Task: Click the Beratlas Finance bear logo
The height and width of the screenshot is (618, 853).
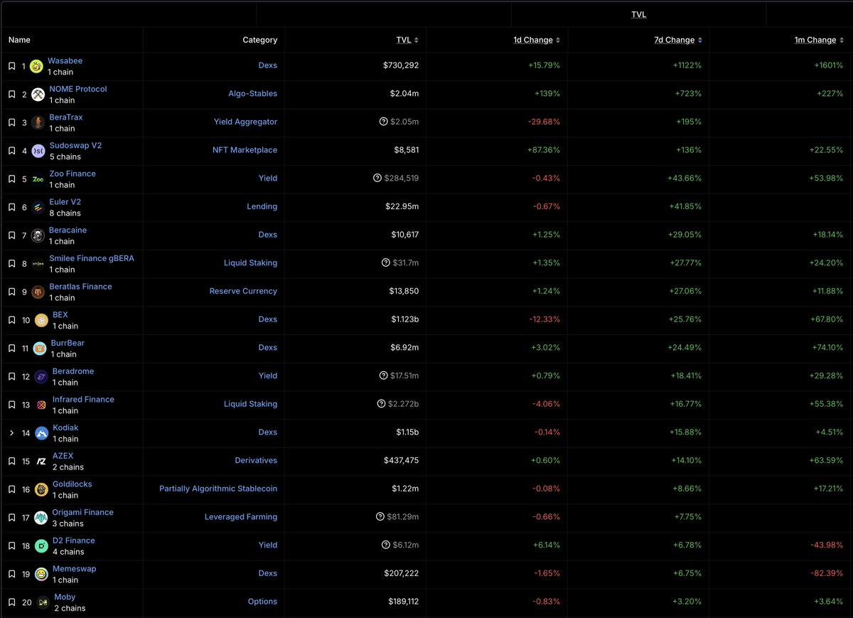Action: click(38, 292)
